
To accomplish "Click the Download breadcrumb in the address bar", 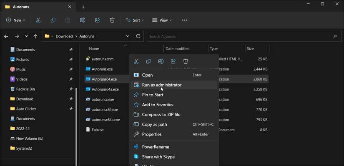I will pos(64,36).
